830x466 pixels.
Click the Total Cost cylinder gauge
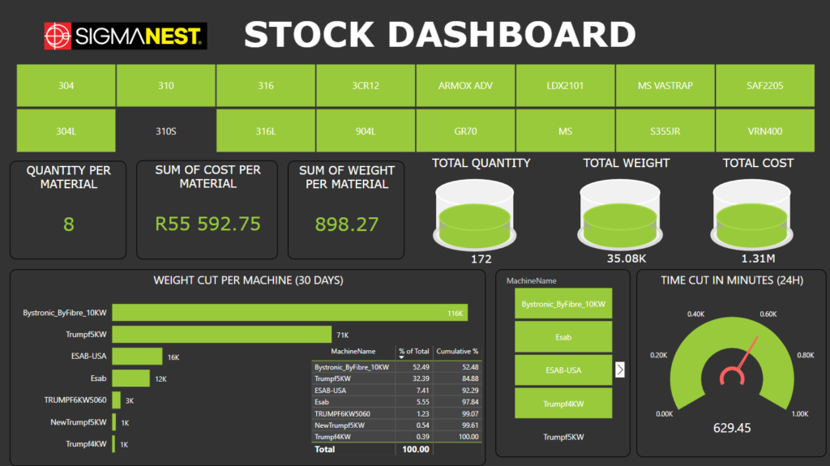pos(751,215)
